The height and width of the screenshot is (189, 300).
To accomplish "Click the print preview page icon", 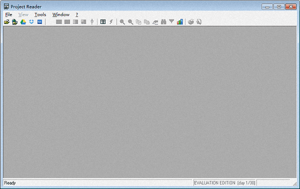I will click(199, 22).
